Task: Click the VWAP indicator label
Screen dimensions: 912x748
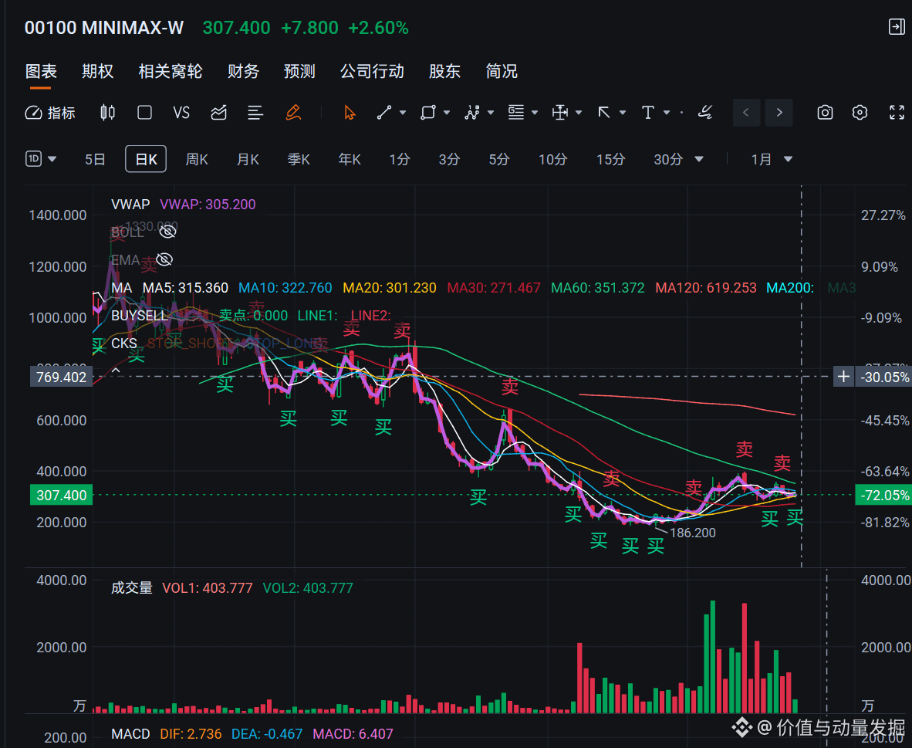Action: click(130, 205)
